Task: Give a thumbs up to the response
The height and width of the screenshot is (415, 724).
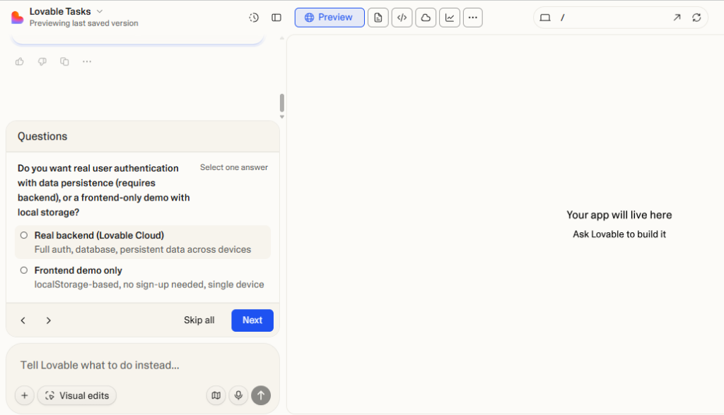Action: 19,61
